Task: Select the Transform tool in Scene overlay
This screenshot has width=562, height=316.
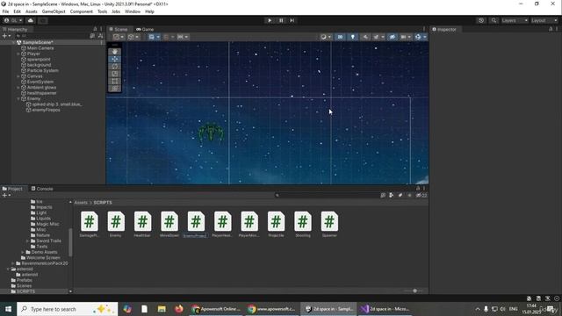Action: [115, 89]
